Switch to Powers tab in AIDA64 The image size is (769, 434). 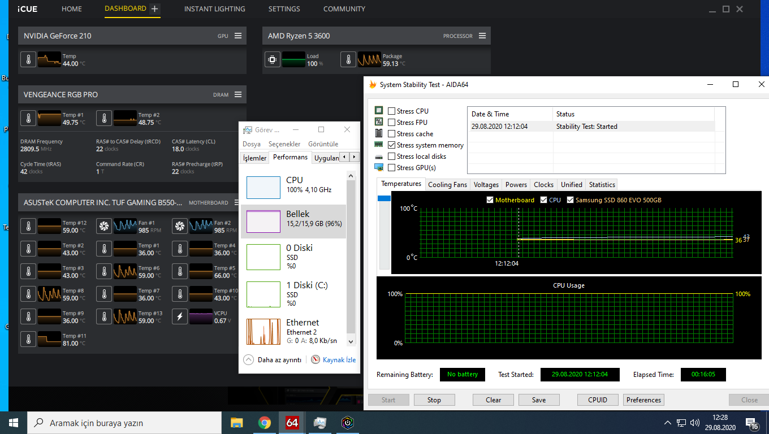click(516, 185)
